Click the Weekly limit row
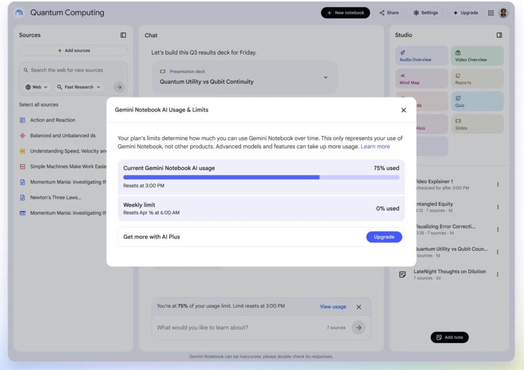This screenshot has width=524, height=370. 261,209
